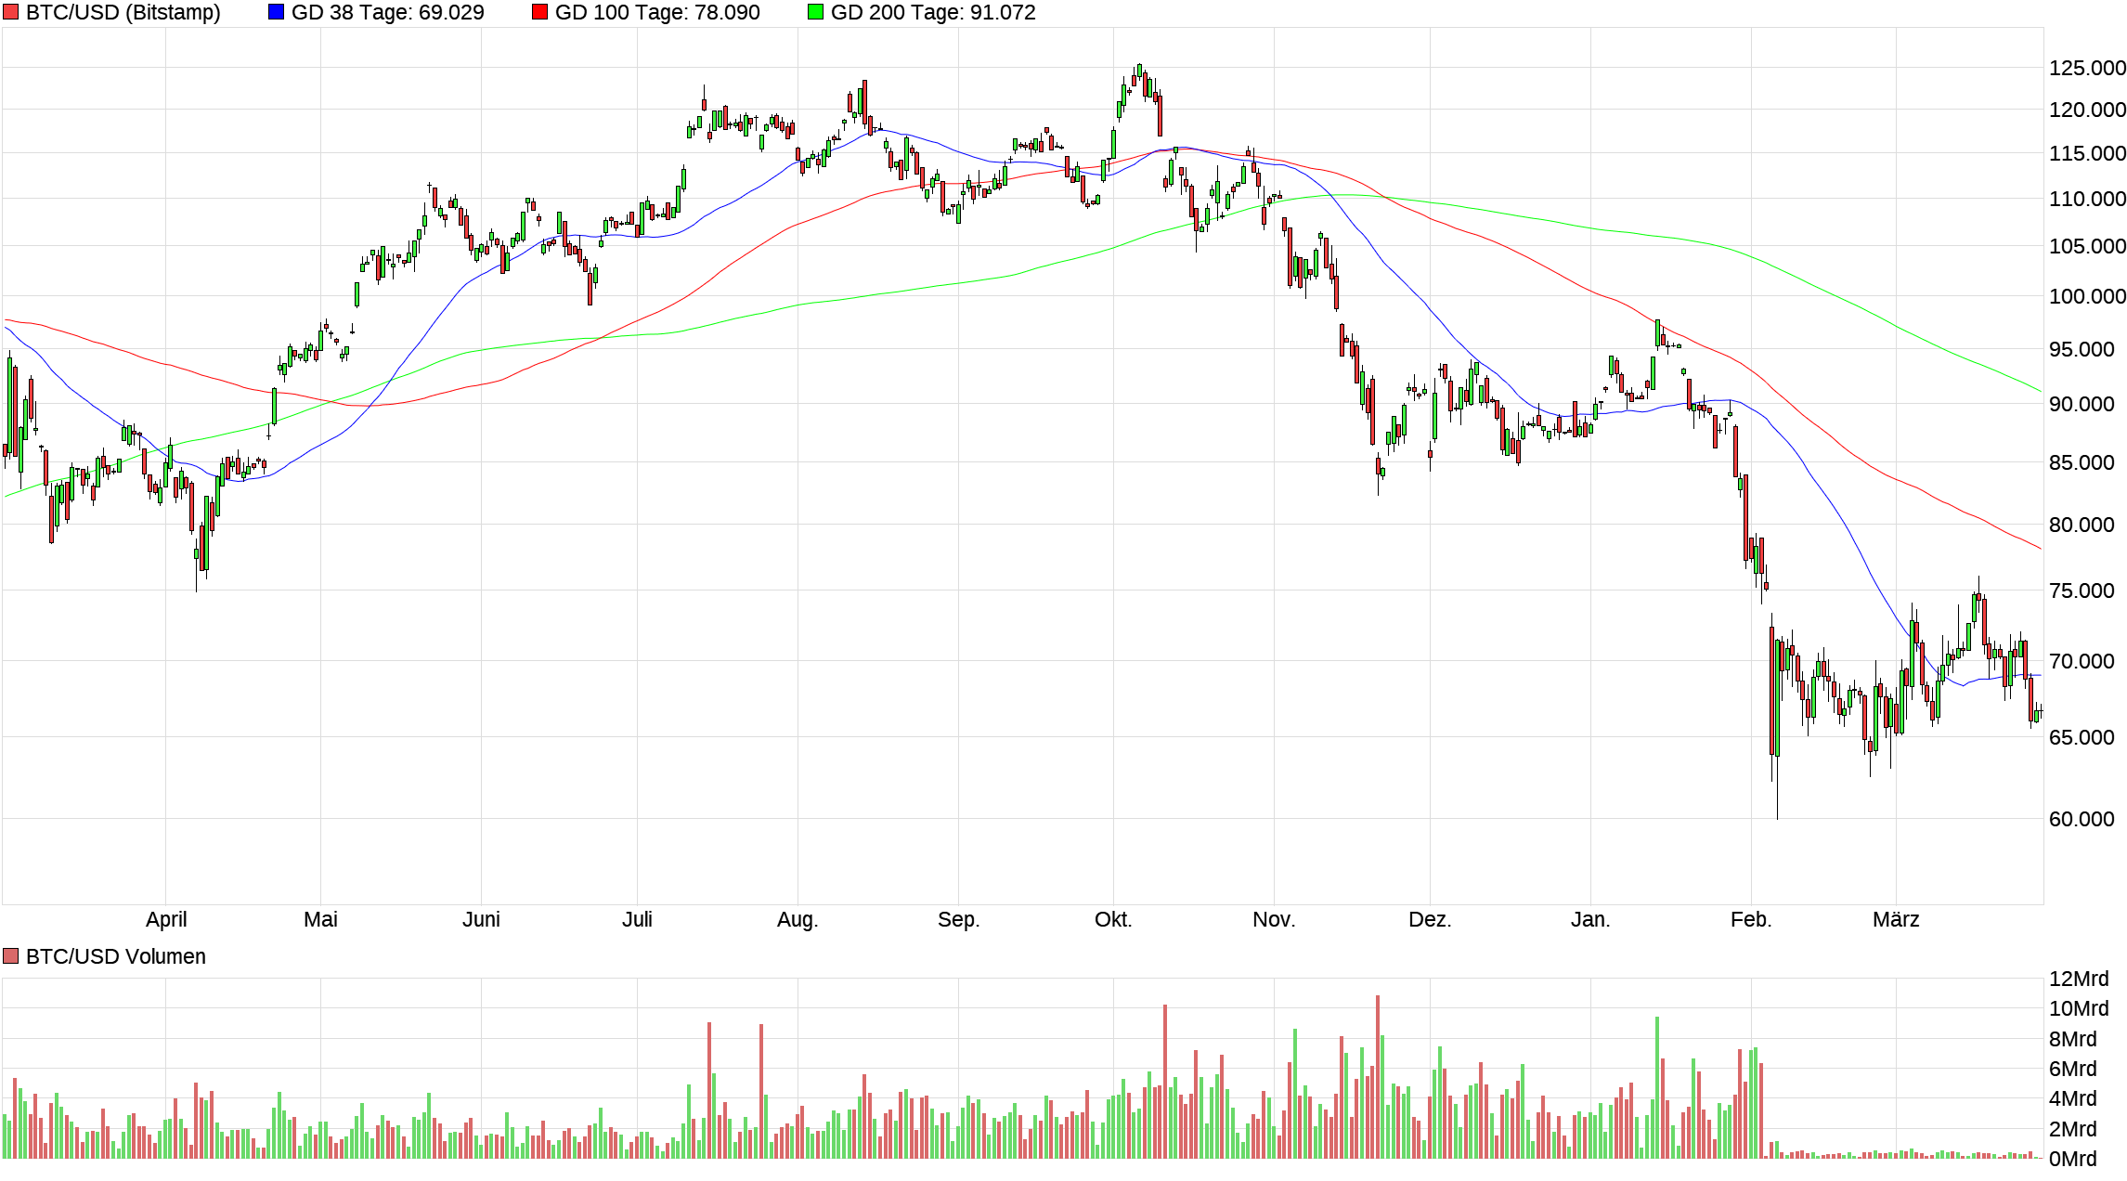2127x1181 pixels.
Task: Click the red BTC/USD legend icon
Action: pos(9,12)
